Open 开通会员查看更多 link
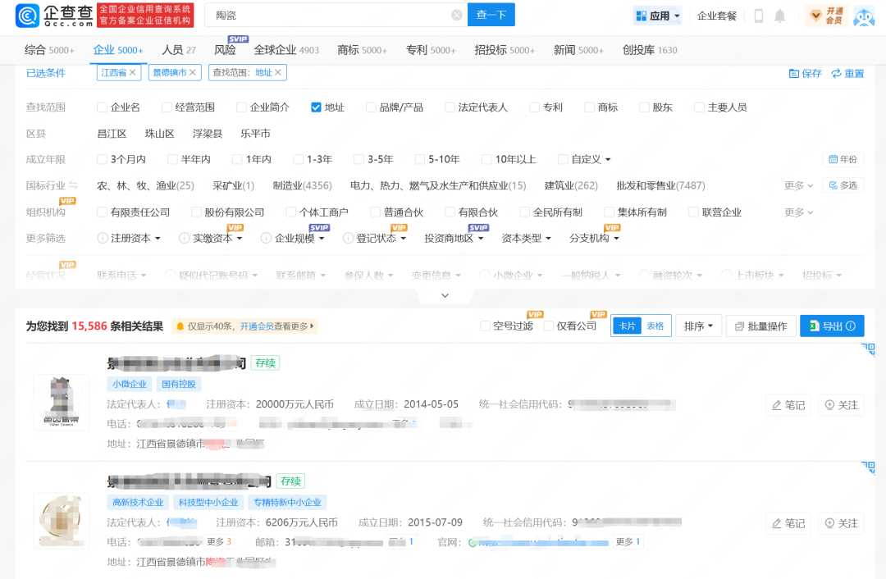Screen dimensions: 886x579 point(277,326)
